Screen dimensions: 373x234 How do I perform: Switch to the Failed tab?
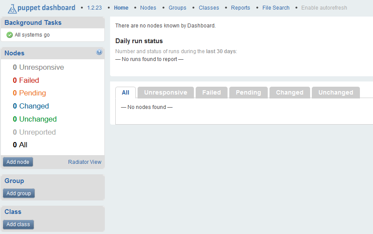211,92
